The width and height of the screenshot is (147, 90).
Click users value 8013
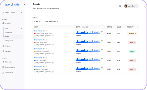118,33
